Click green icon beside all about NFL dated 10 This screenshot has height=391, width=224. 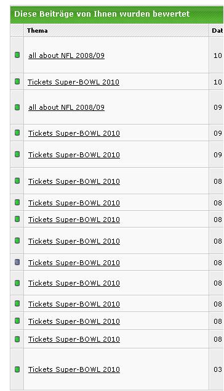coord(17,55)
